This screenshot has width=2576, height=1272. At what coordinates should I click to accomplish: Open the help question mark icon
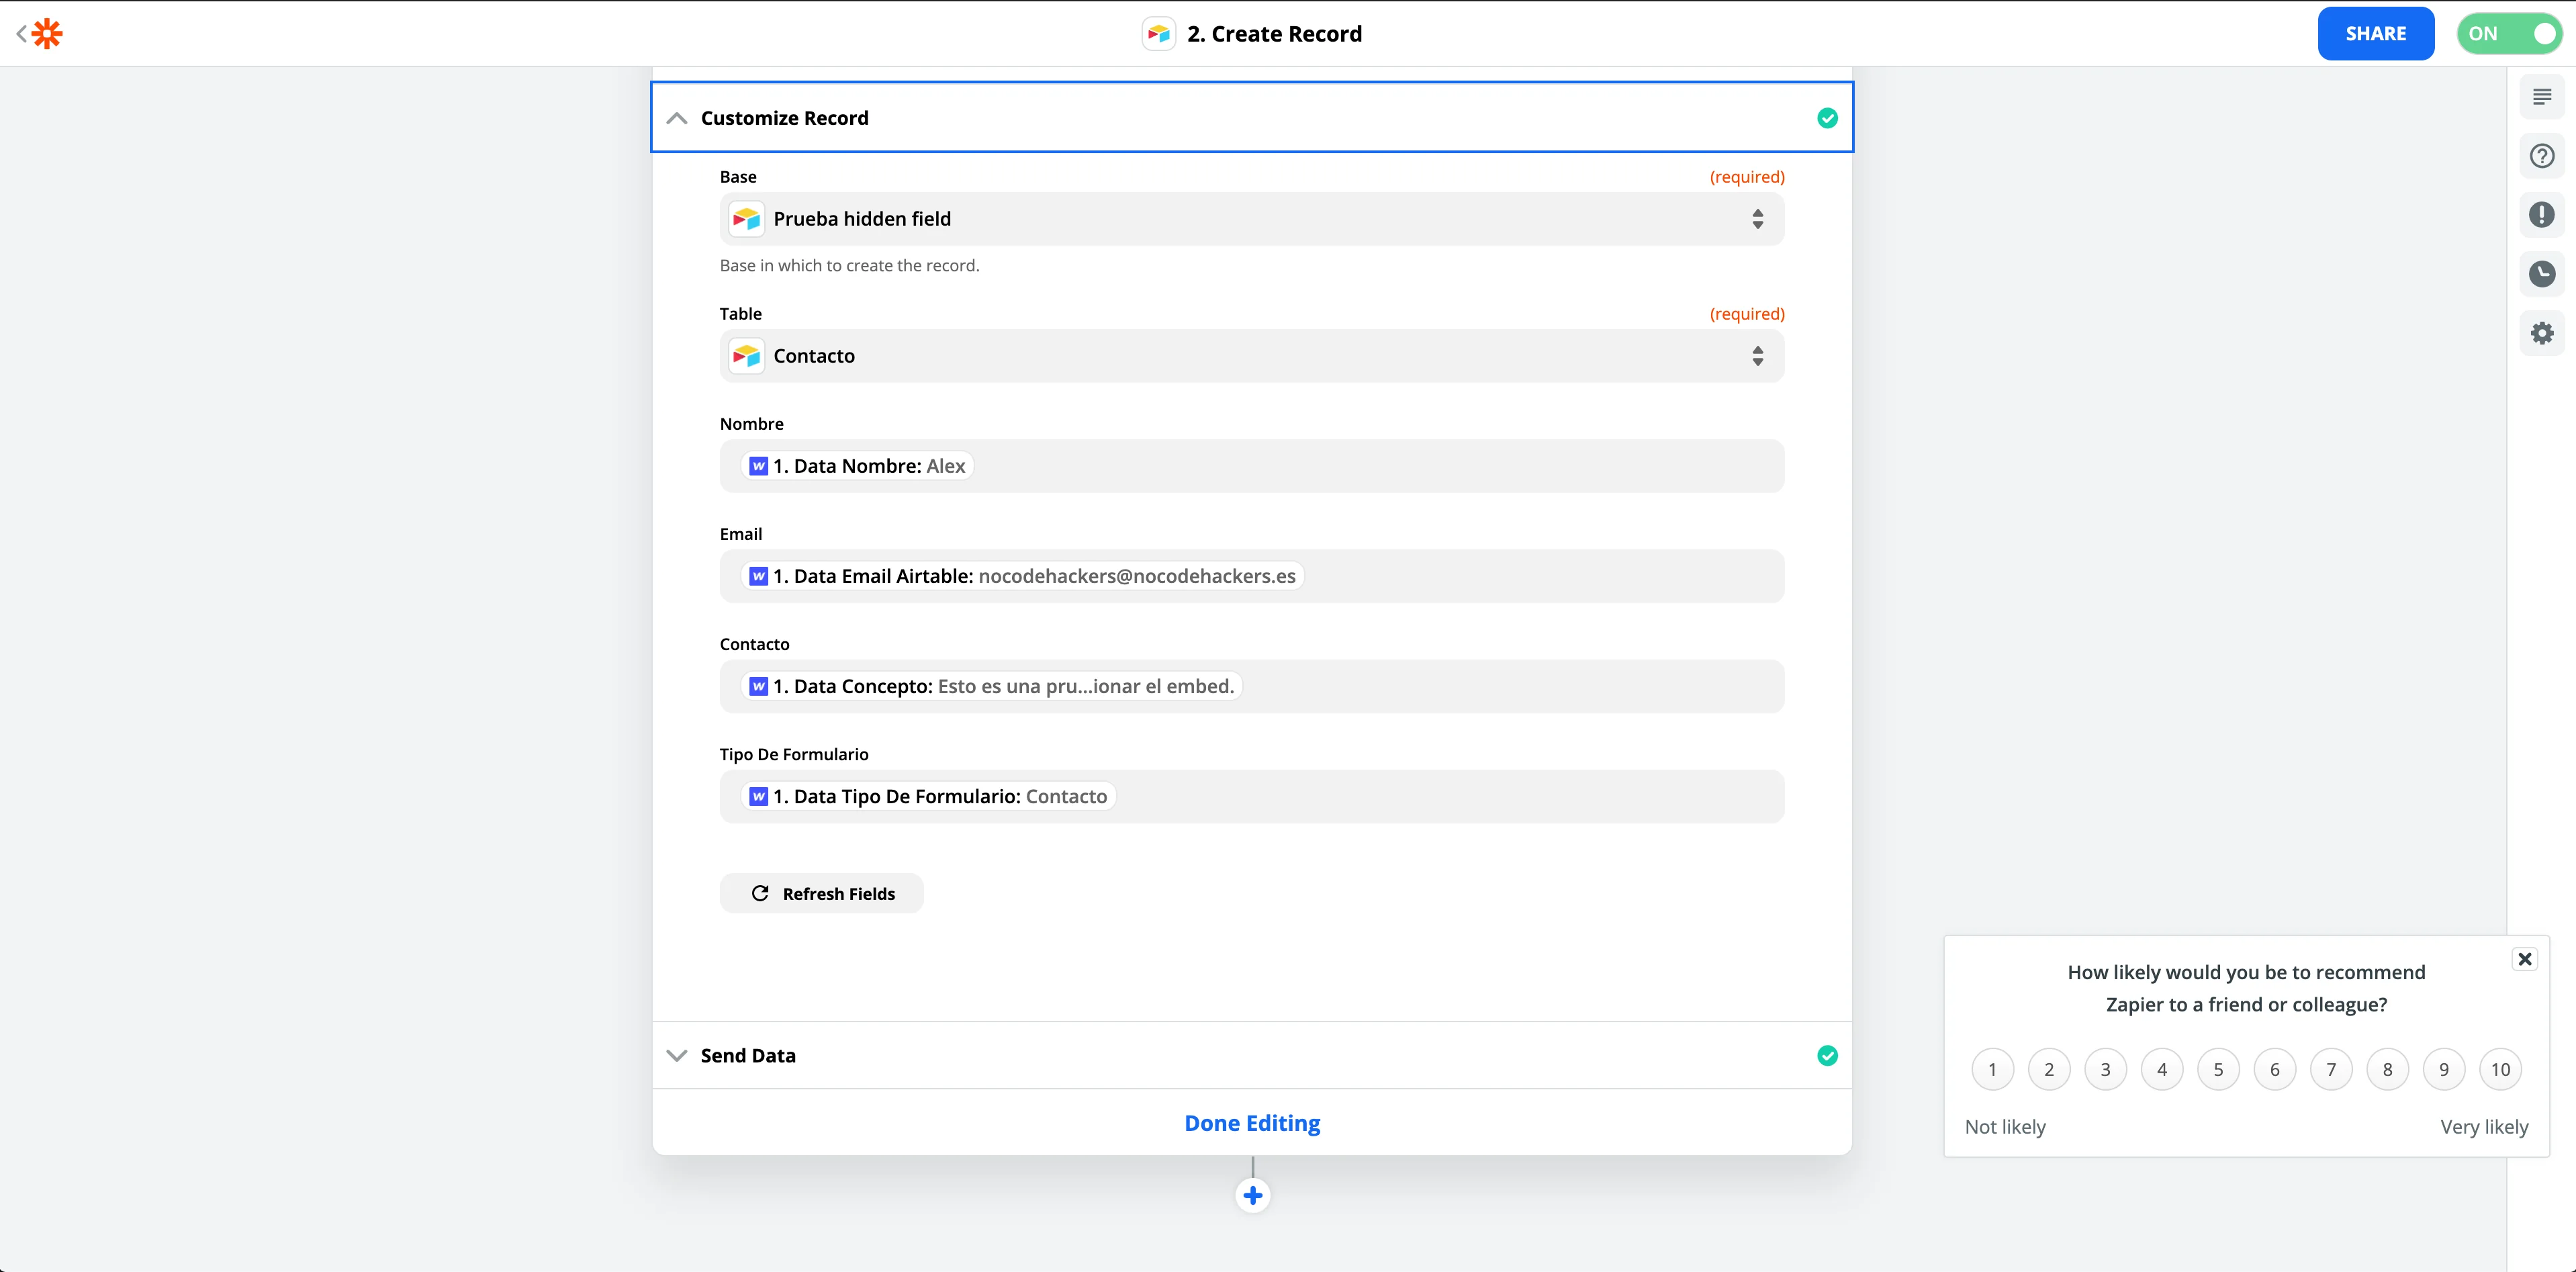tap(2541, 156)
